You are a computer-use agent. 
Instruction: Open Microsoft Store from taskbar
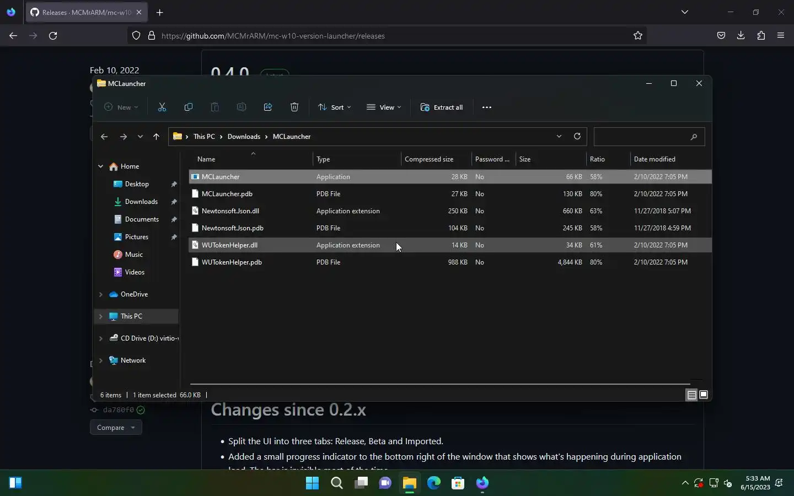[x=458, y=483]
